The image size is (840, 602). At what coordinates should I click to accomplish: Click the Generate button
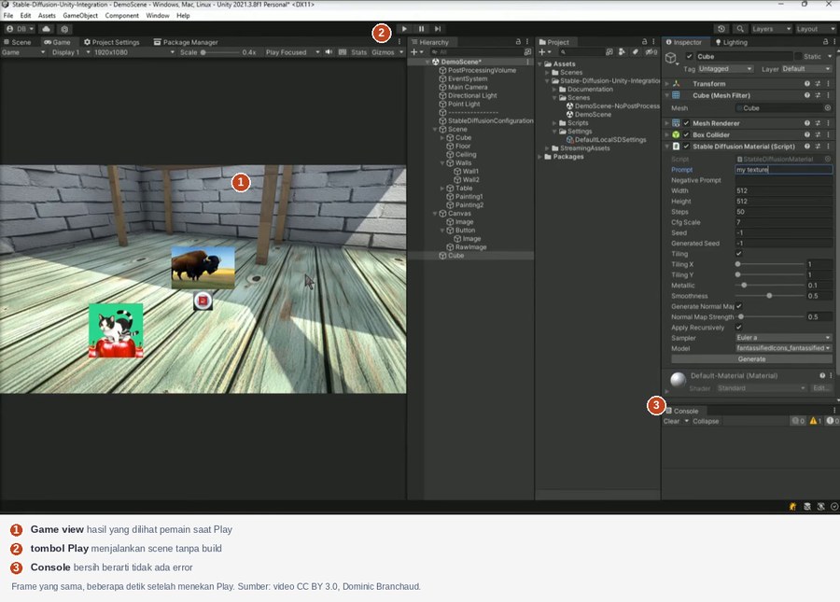pyautogui.click(x=751, y=358)
